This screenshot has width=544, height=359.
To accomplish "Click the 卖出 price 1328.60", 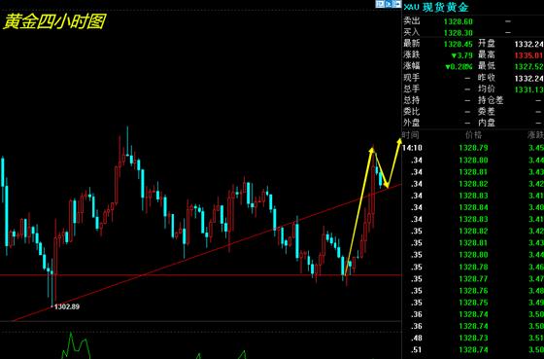I will pos(459,21).
